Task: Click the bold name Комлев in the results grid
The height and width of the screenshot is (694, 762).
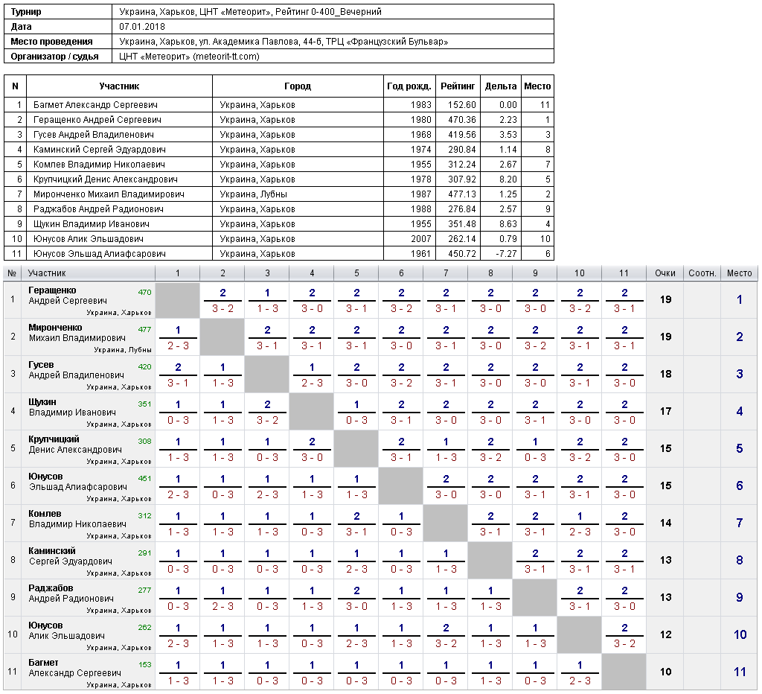Action: [x=45, y=514]
